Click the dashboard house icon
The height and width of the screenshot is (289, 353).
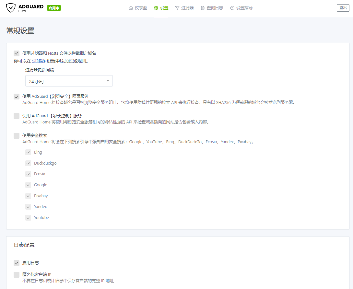click(x=131, y=8)
